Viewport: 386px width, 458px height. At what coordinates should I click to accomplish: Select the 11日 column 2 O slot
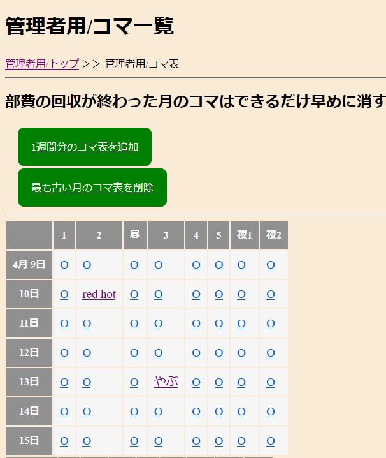click(x=87, y=323)
